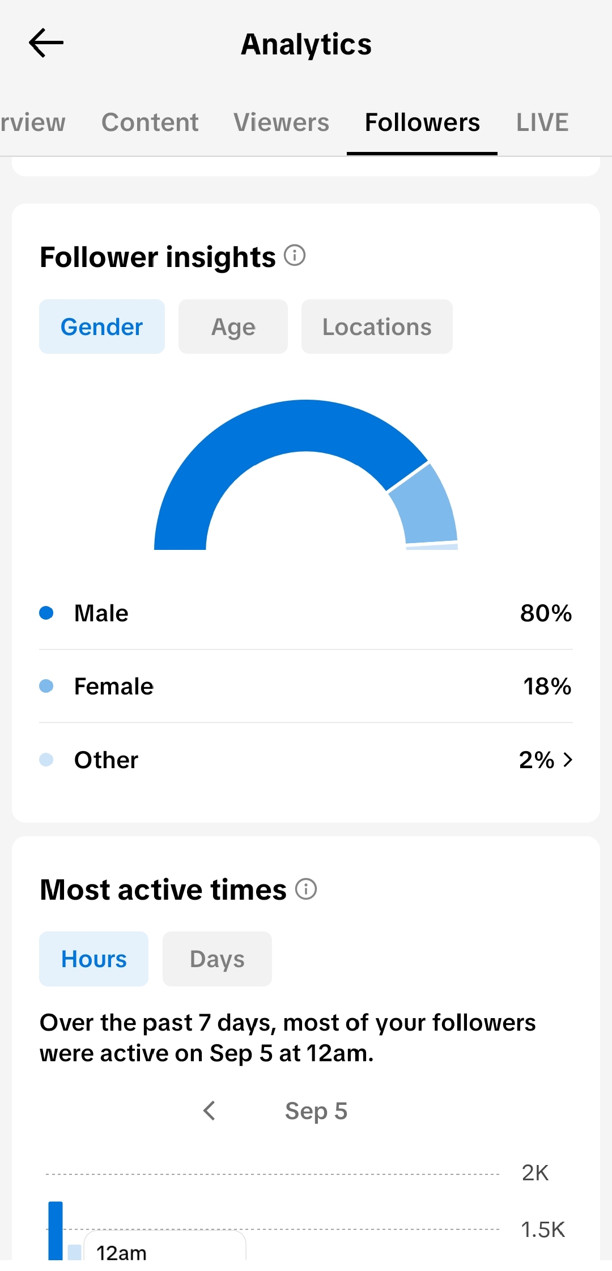Open the Content tab
Screen dimensions: 612x1271
tap(150, 122)
